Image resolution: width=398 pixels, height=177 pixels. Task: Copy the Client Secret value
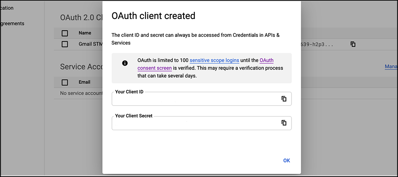click(x=284, y=123)
